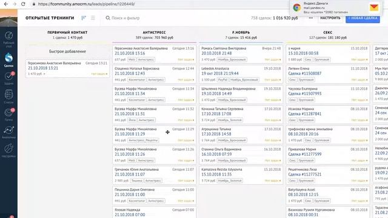Image resolution: width=388 pixels, height=218 pixels.
Task: Click the browser Forward arrow
Action: (15, 4)
